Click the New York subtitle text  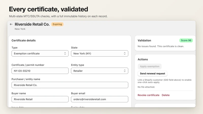point(20,29)
